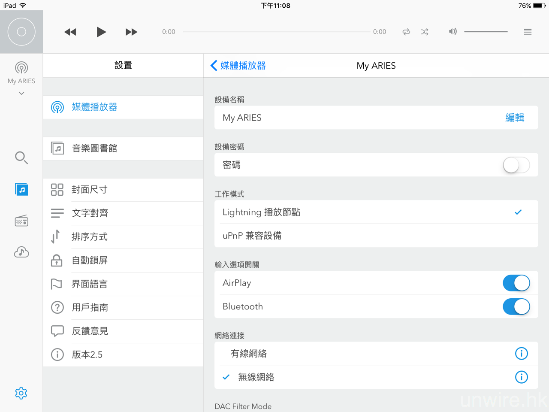549x412 pixels.
Task: Click the 媒體播放器 broadcast icon in list
Action: click(57, 107)
